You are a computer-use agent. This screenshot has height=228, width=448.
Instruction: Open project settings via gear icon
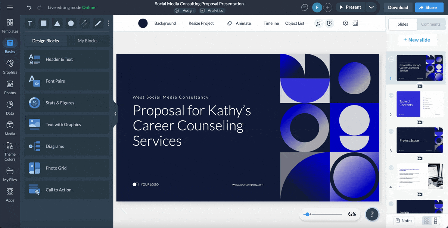[345, 23]
